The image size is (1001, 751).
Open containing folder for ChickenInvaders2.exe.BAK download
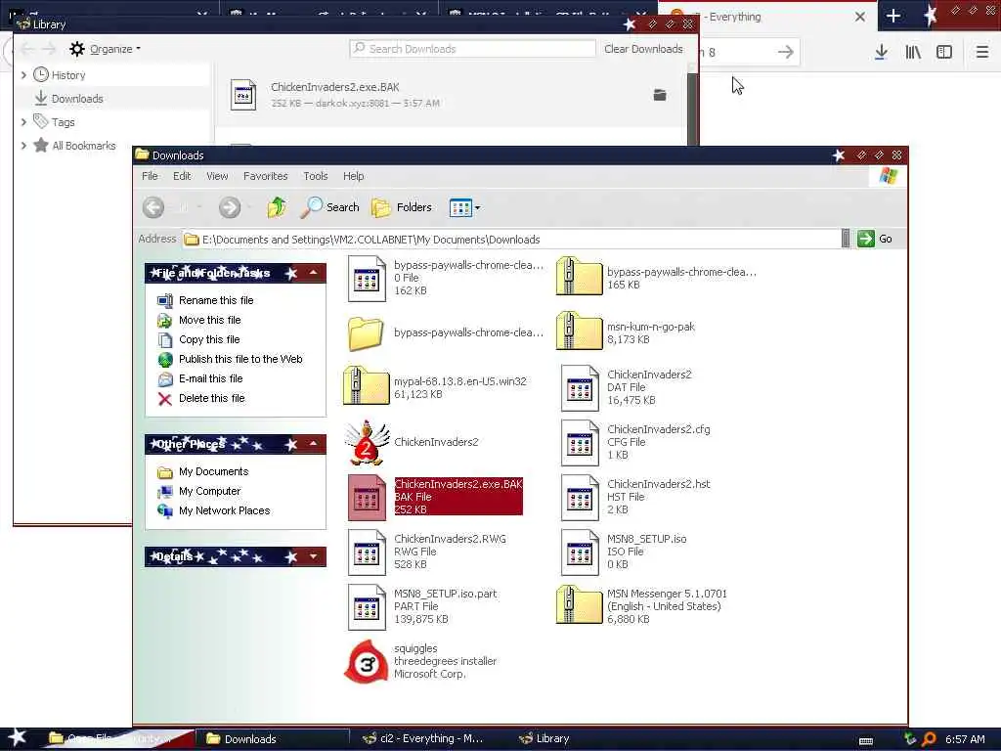coord(660,95)
